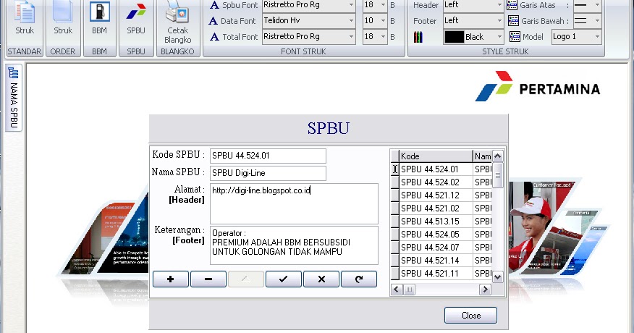Add a new SPBU record with plus button
Screen dimensions: 634x333
tap(170, 279)
